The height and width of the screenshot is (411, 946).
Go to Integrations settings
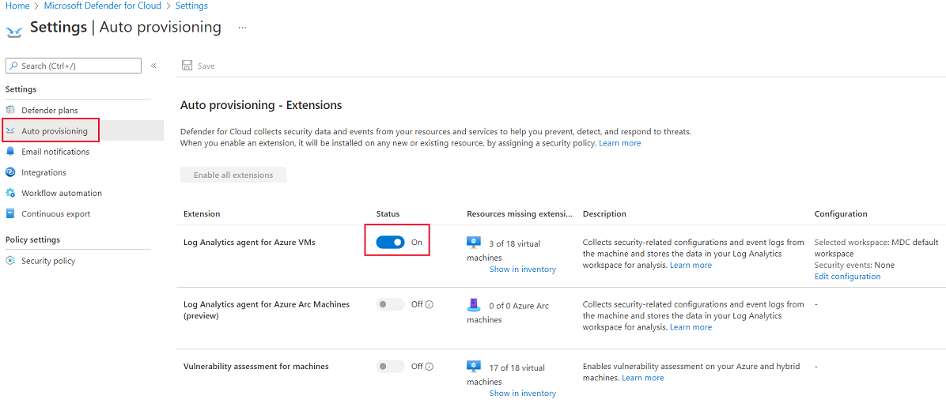(44, 172)
